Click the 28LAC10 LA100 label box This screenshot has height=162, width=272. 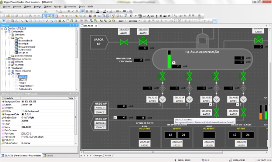click(145, 143)
